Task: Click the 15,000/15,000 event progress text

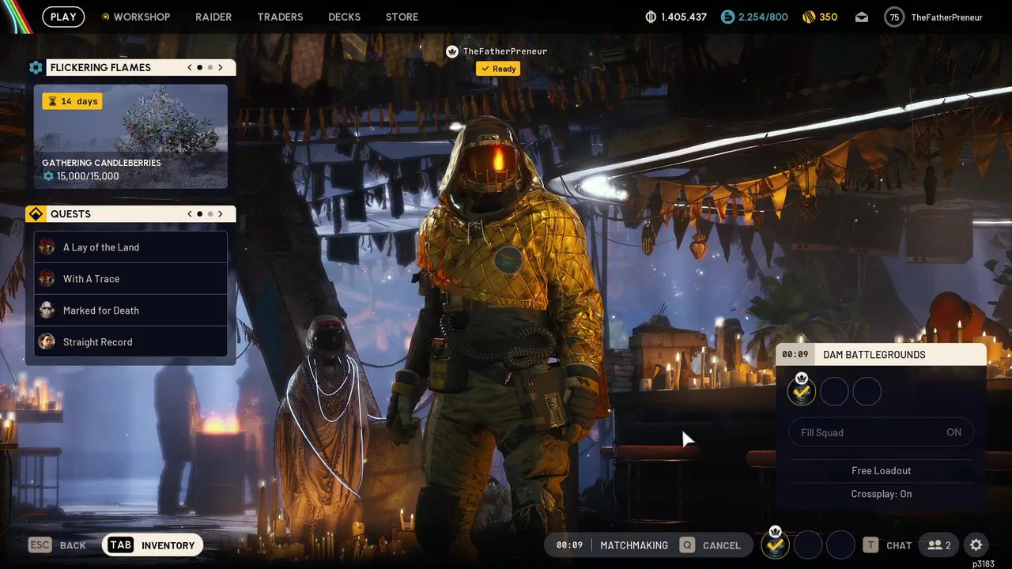Action: pyautogui.click(x=88, y=176)
